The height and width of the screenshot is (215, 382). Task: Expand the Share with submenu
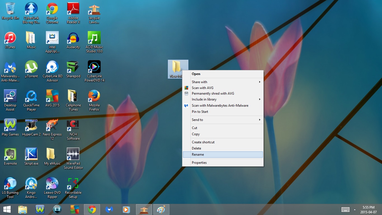[x=223, y=82]
